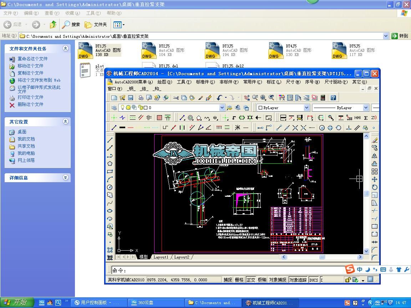Click the Save icon in CAD toolbar

(131, 98)
